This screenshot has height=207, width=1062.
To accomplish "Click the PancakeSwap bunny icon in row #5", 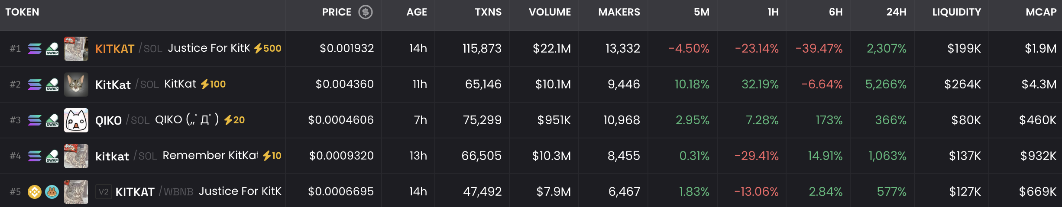I will 52,192.
